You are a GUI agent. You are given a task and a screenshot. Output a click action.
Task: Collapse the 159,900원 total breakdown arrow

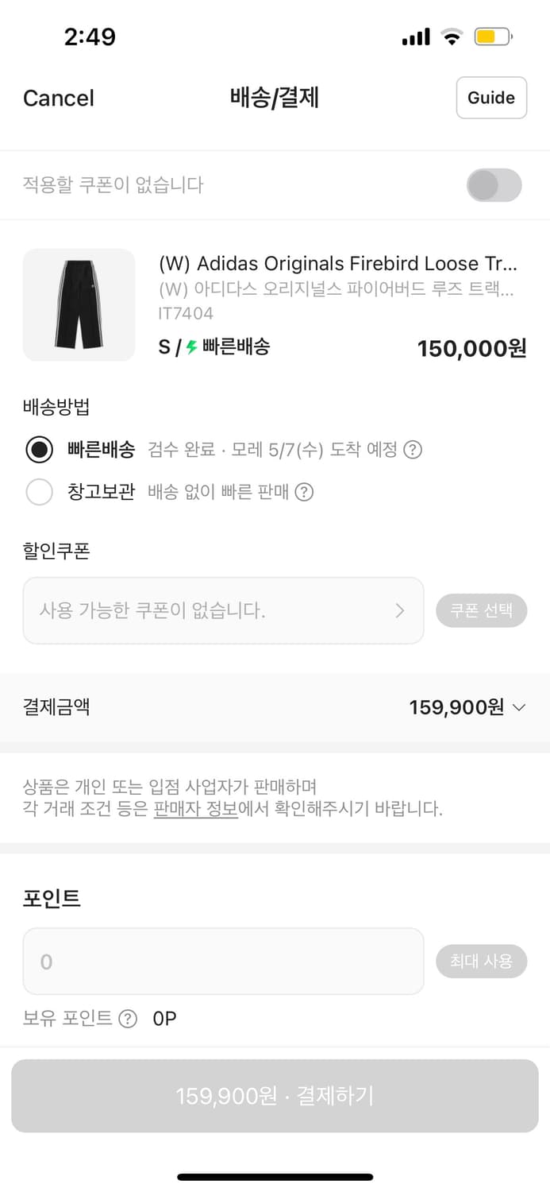520,707
